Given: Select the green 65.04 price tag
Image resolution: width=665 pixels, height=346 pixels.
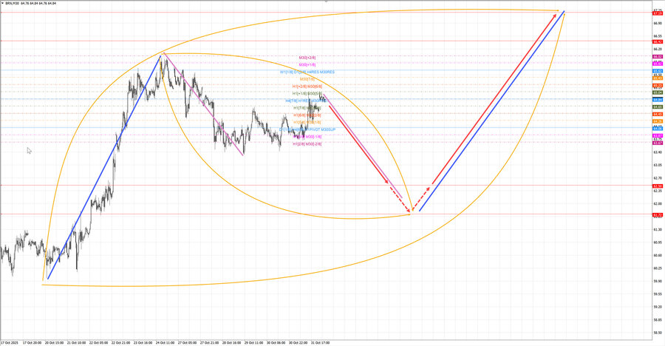Looking at the screenshot, I should 658,92.
